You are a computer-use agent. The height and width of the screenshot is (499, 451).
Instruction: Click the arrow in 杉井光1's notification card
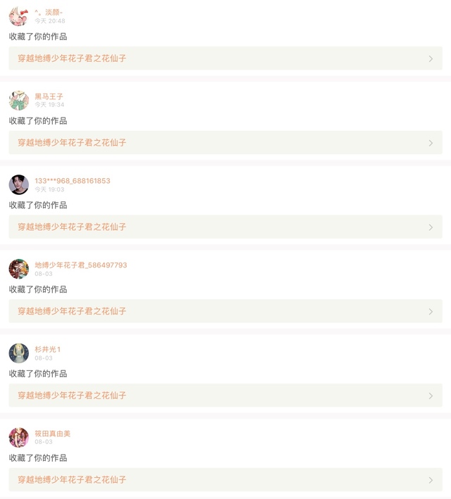tap(431, 396)
